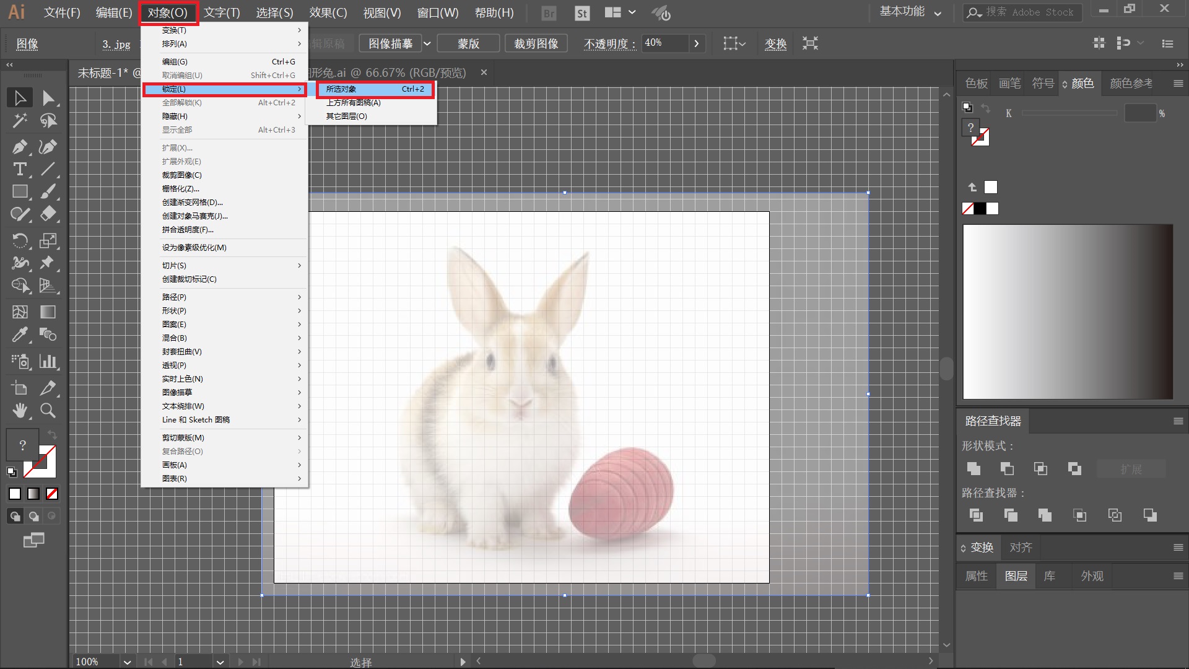Click the 裁剪图像 button
This screenshot has width=1189, height=669.
pyautogui.click(x=536, y=43)
